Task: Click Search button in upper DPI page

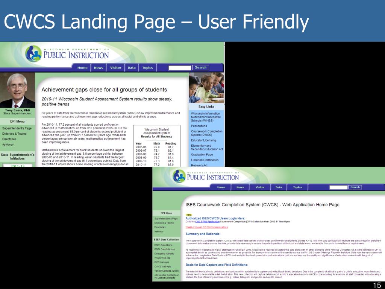Action: tap(201, 67)
